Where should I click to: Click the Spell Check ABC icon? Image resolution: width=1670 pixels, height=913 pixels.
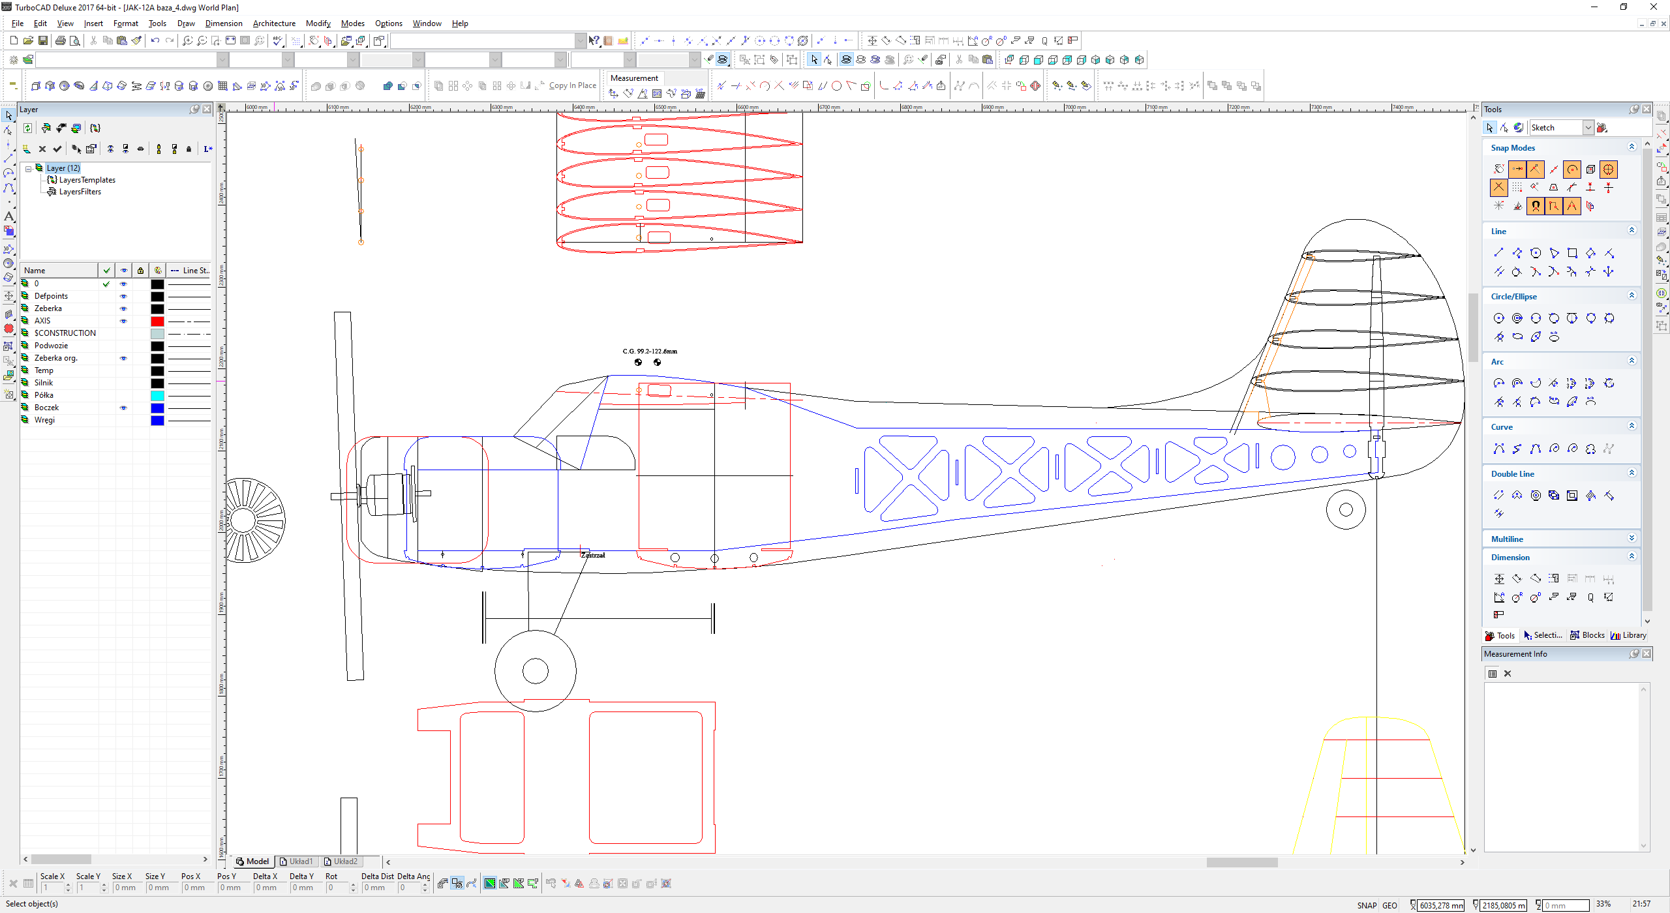[278, 40]
